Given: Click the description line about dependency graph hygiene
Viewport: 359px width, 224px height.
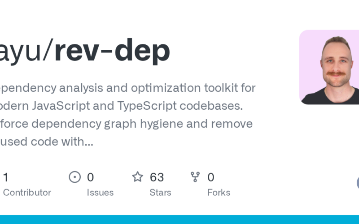Looking at the screenshot, I should [126, 124].
